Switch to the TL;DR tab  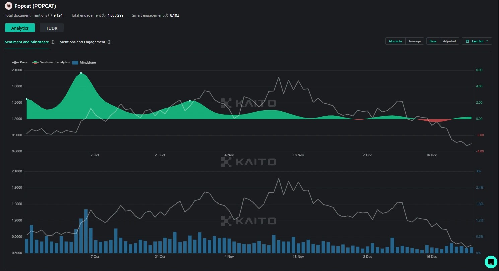click(x=52, y=28)
